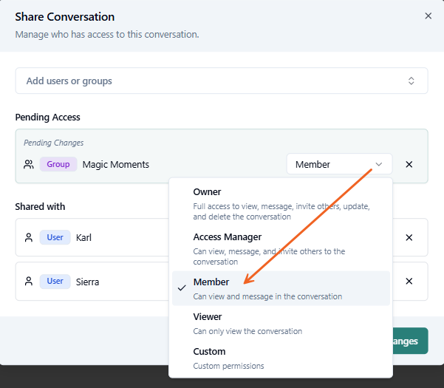This screenshot has width=444, height=388.
Task: Click the User badge next to Karl
Action: pyautogui.click(x=55, y=238)
